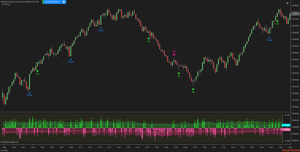Select the Push signal near 11:41
Screen dimensions: 300x152
click(269, 38)
